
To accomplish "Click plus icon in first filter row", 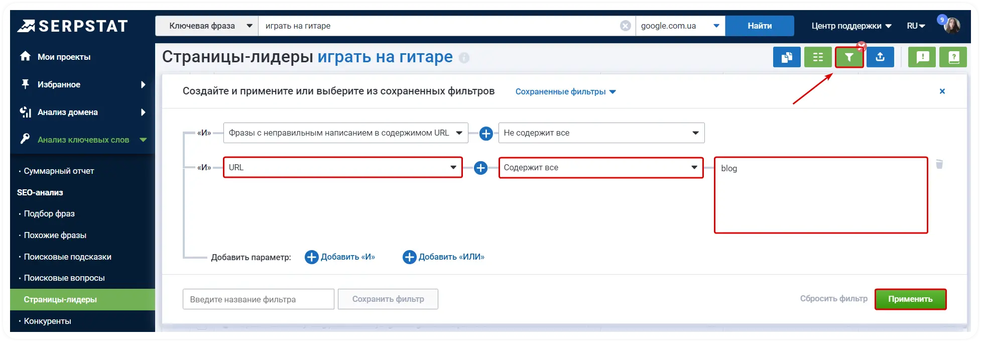I will (486, 133).
